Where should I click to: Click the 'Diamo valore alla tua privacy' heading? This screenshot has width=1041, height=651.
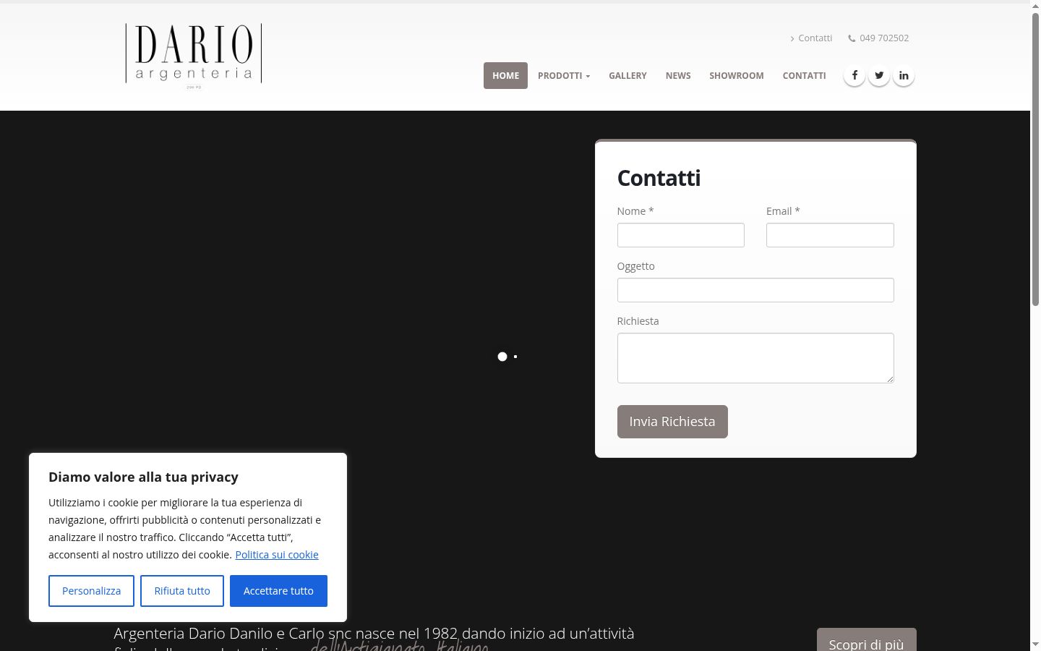(143, 477)
